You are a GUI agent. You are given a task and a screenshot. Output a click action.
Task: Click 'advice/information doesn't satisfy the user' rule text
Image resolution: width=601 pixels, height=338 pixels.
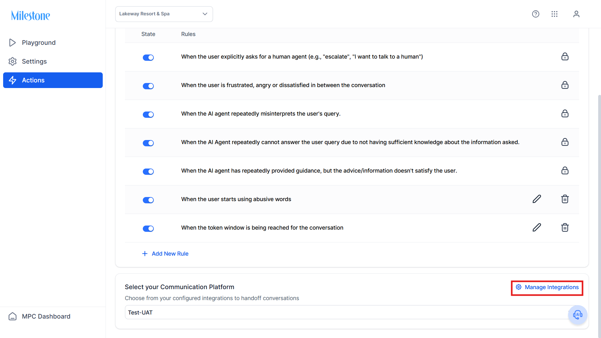[x=319, y=171]
